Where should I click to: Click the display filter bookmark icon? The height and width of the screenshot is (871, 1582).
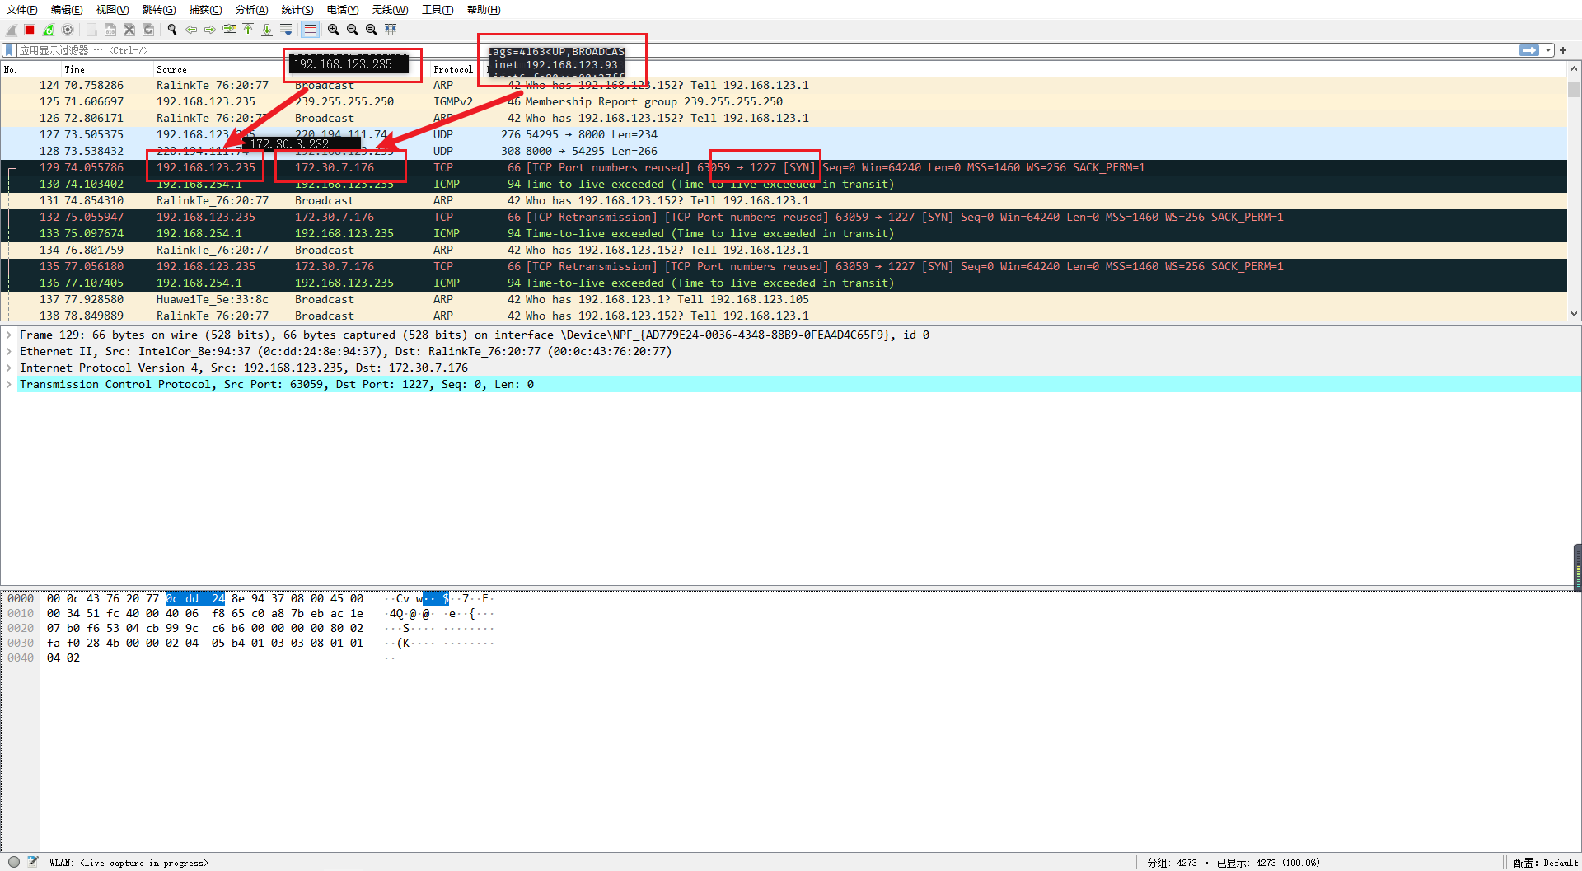(9, 50)
